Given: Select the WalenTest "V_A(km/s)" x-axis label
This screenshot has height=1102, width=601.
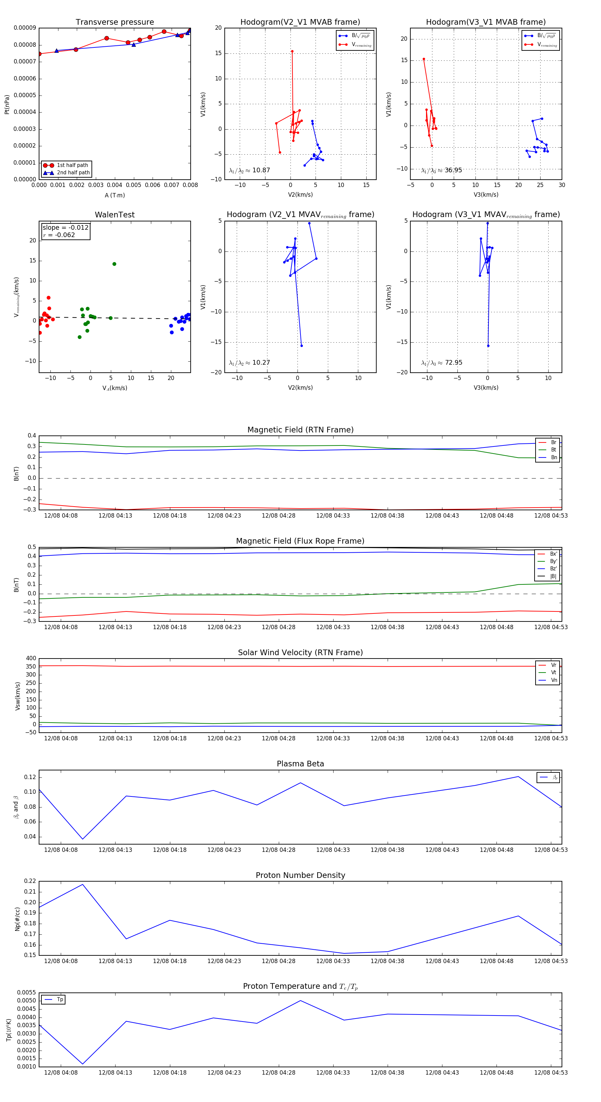Looking at the screenshot, I should pyautogui.click(x=115, y=388).
